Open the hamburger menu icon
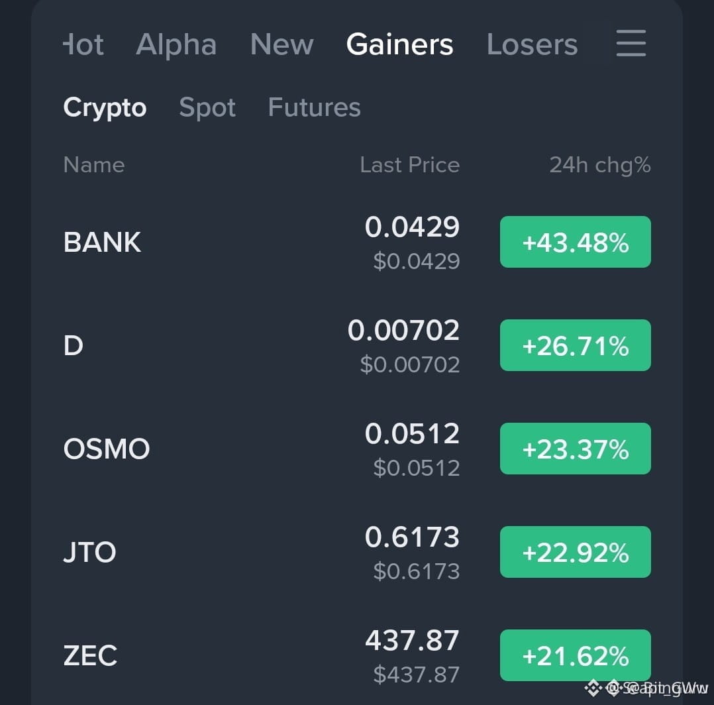Viewport: 714px width, 705px height. [631, 43]
